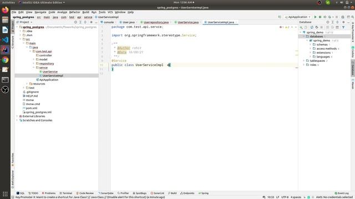
Task: Expand schemas node in Database
Action: point(311,44)
